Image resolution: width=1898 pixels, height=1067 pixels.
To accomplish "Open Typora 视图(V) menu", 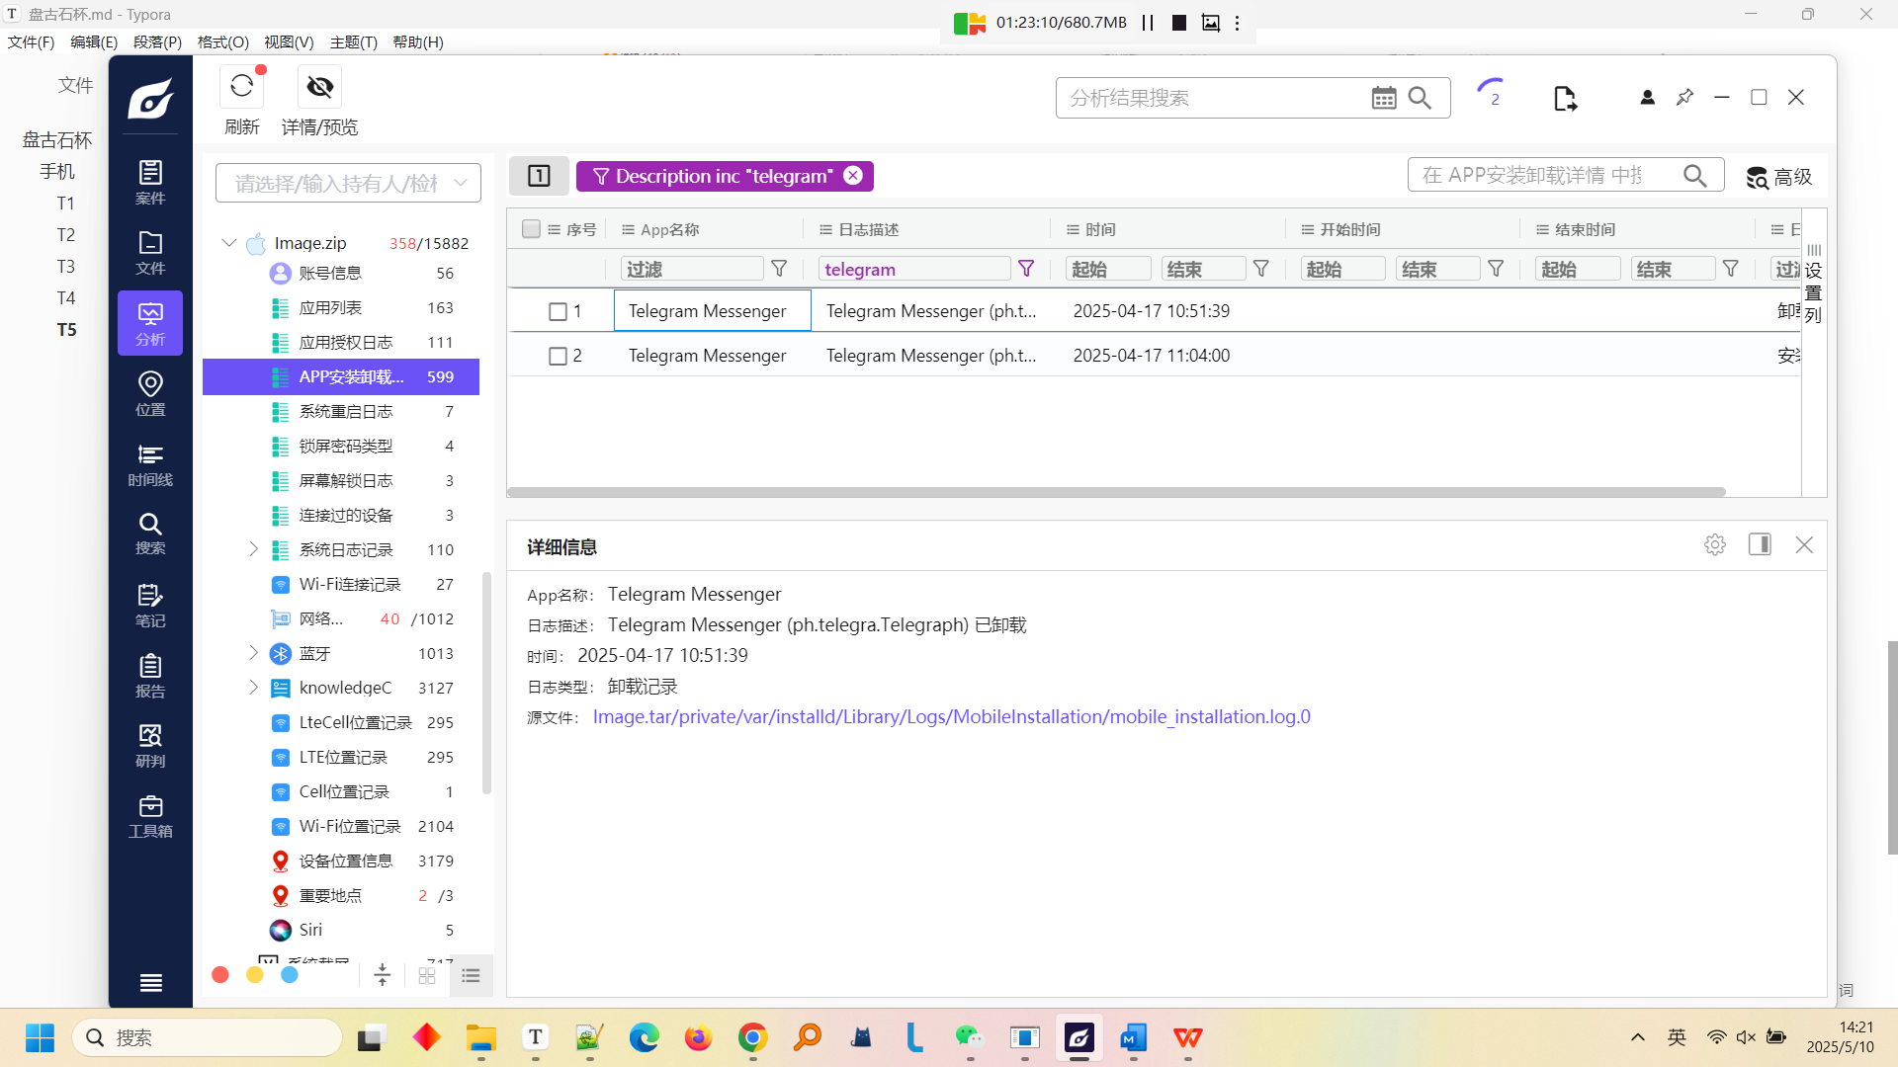I will 289,41.
